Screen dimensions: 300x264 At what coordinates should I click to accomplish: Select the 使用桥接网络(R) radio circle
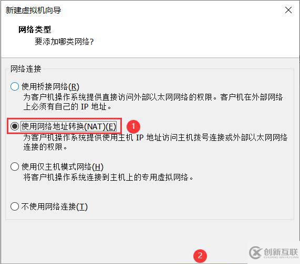click(x=15, y=86)
